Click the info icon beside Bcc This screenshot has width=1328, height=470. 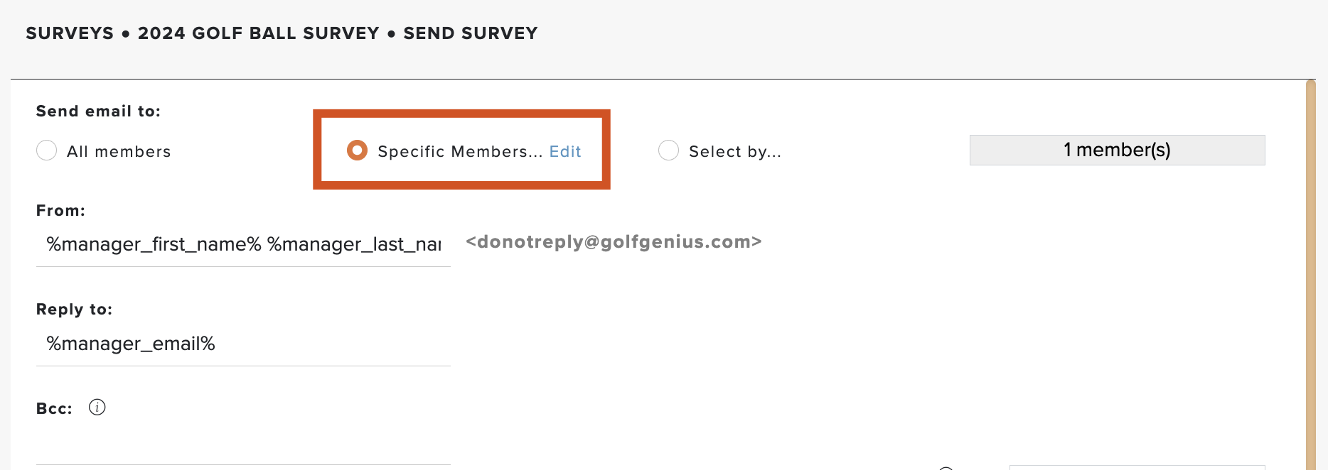point(97,408)
